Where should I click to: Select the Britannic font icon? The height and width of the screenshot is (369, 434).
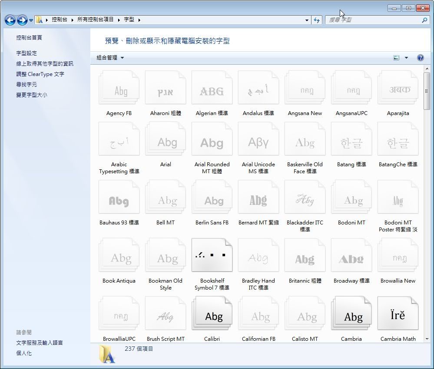click(305, 255)
